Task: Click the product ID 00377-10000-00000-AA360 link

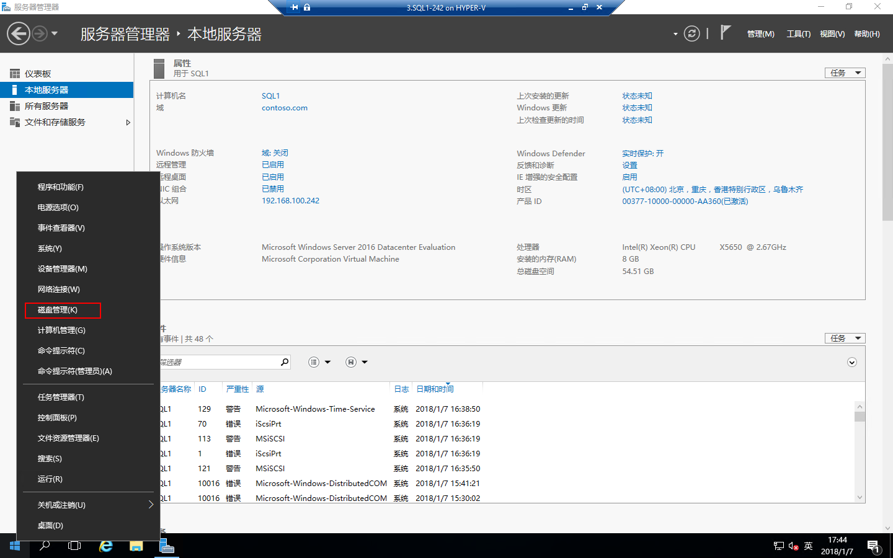Action: (685, 201)
